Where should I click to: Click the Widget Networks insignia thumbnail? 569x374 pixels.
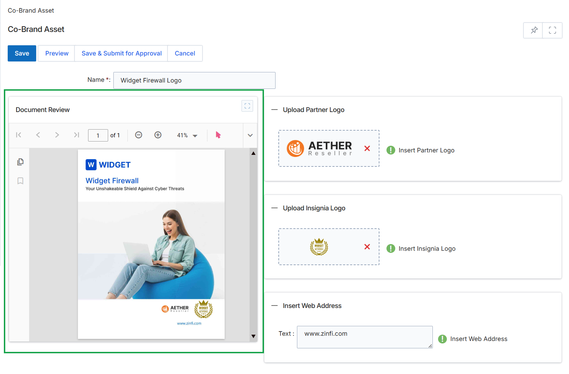319,247
